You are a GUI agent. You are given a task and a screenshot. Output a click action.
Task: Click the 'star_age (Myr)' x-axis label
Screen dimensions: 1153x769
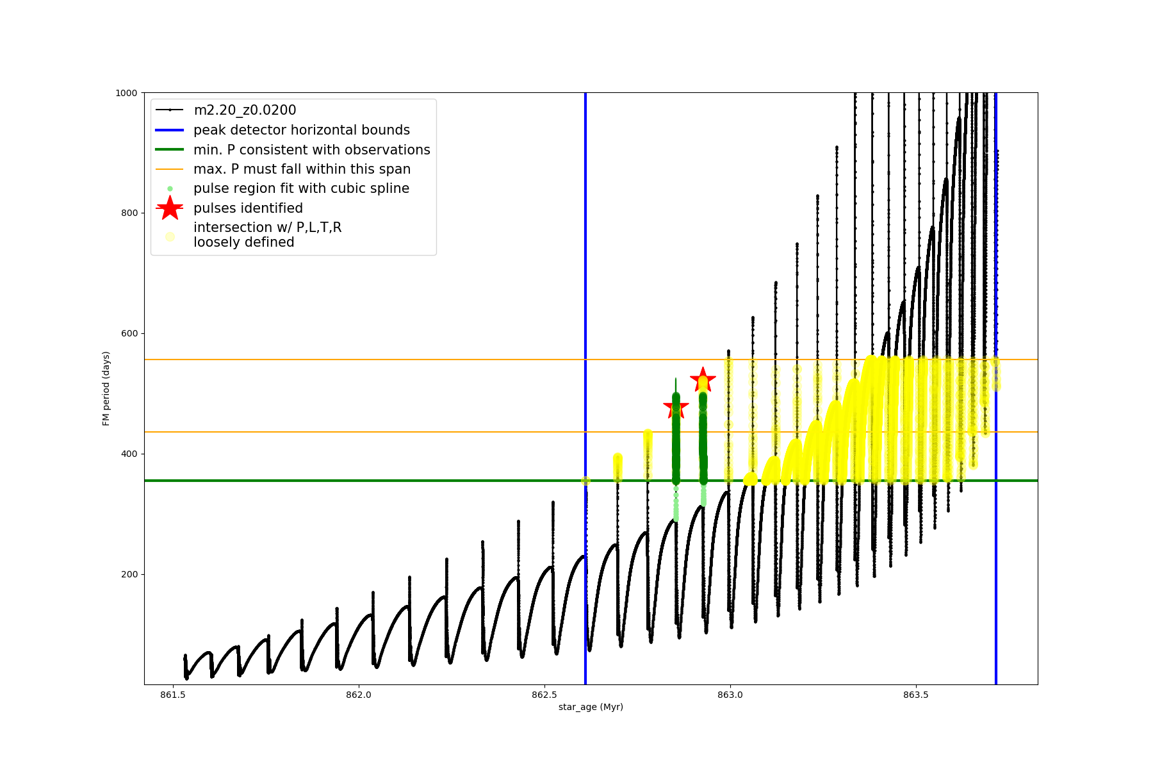click(591, 707)
